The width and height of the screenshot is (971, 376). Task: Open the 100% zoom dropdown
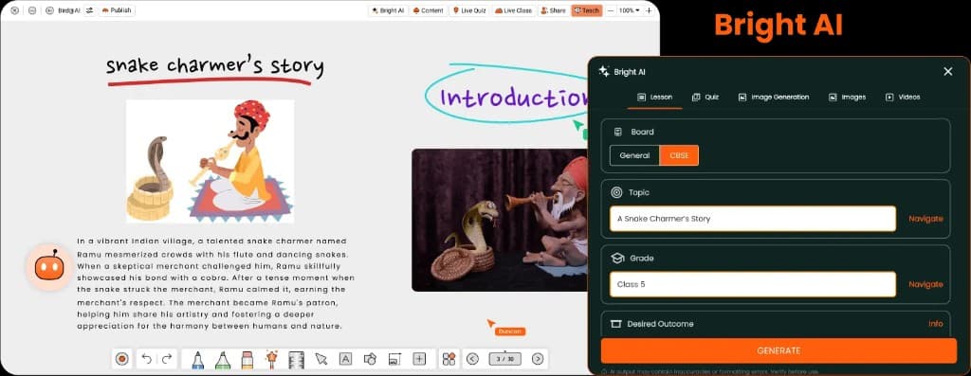point(630,10)
